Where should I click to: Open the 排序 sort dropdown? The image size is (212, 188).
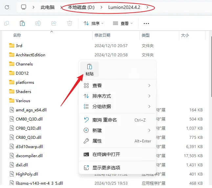(x=94, y=24)
